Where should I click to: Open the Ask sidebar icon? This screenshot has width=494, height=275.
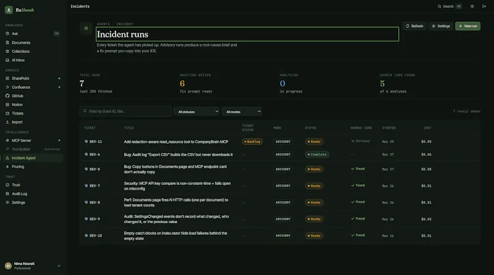pos(7,34)
